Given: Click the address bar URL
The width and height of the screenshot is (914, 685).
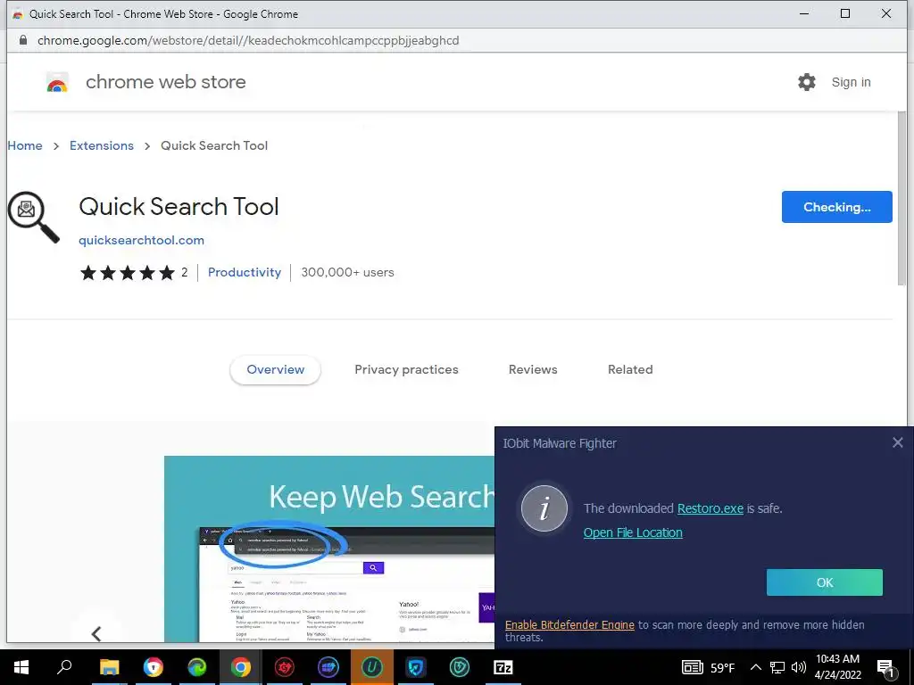Looking at the screenshot, I should [x=248, y=40].
